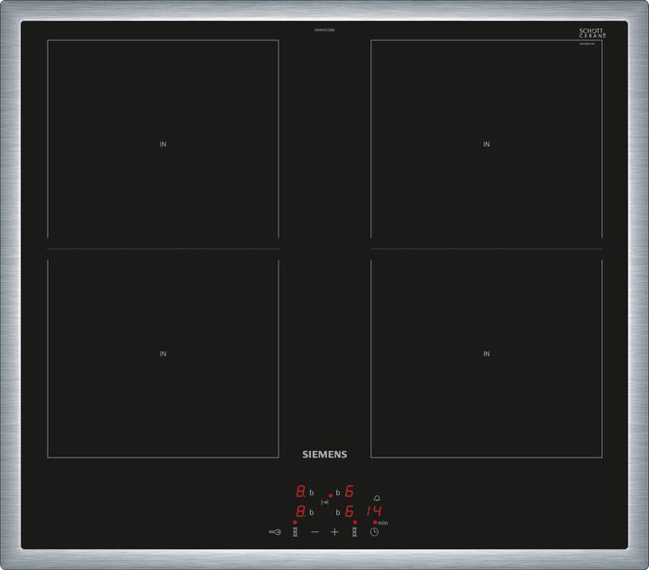Screen dimensions: 649x570
Task: Tap the SIEMENS brand logo
Action: click(324, 455)
